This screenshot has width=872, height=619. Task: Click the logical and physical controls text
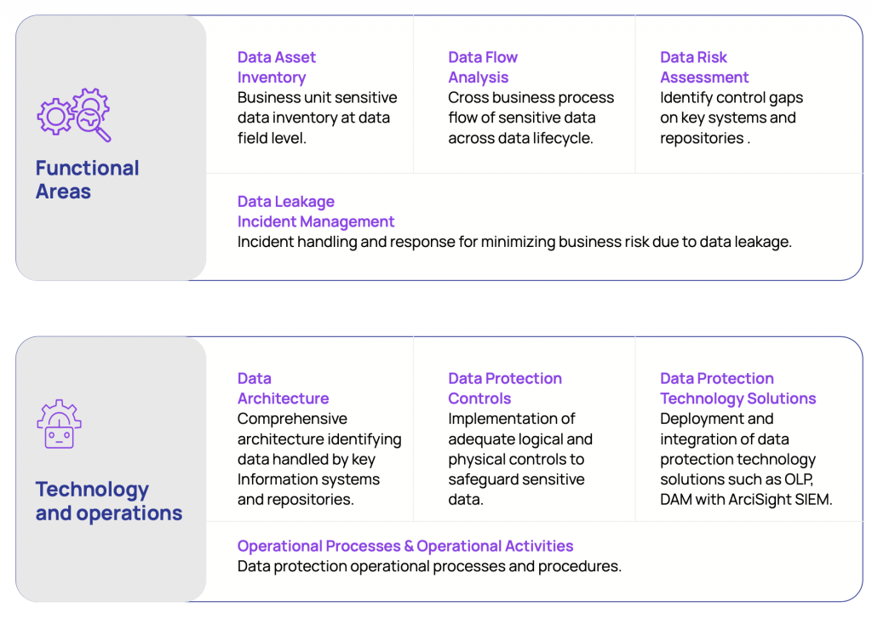tap(519, 459)
